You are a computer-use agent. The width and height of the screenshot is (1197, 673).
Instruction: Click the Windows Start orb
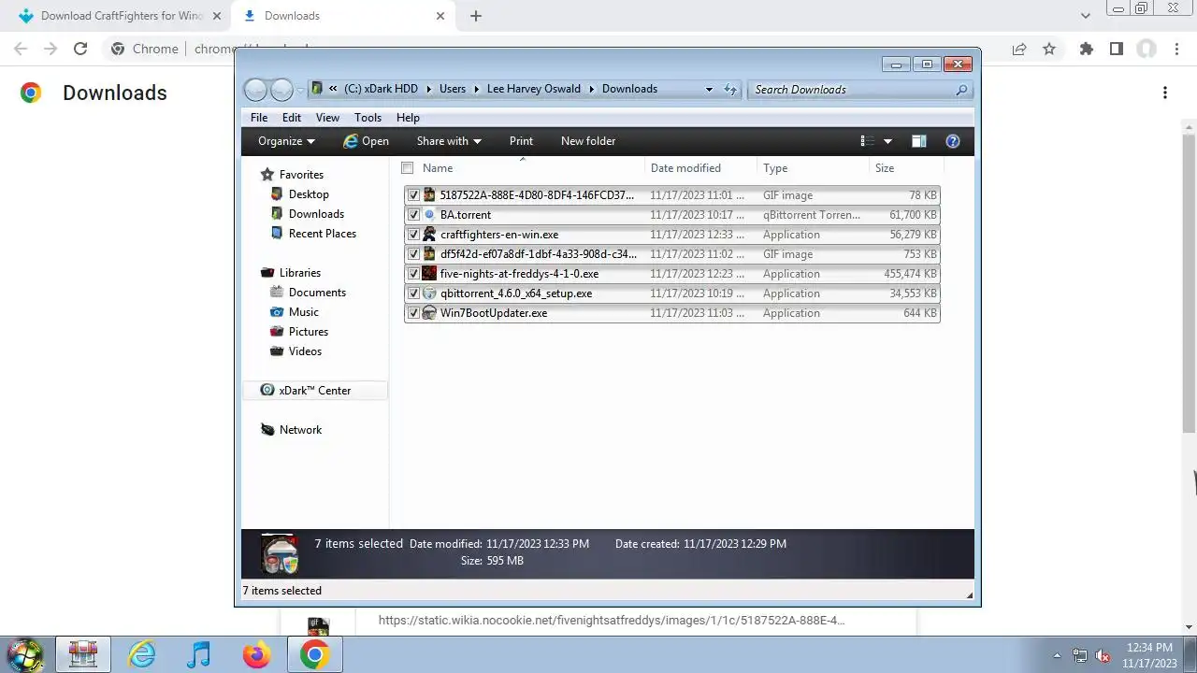pyautogui.click(x=25, y=654)
